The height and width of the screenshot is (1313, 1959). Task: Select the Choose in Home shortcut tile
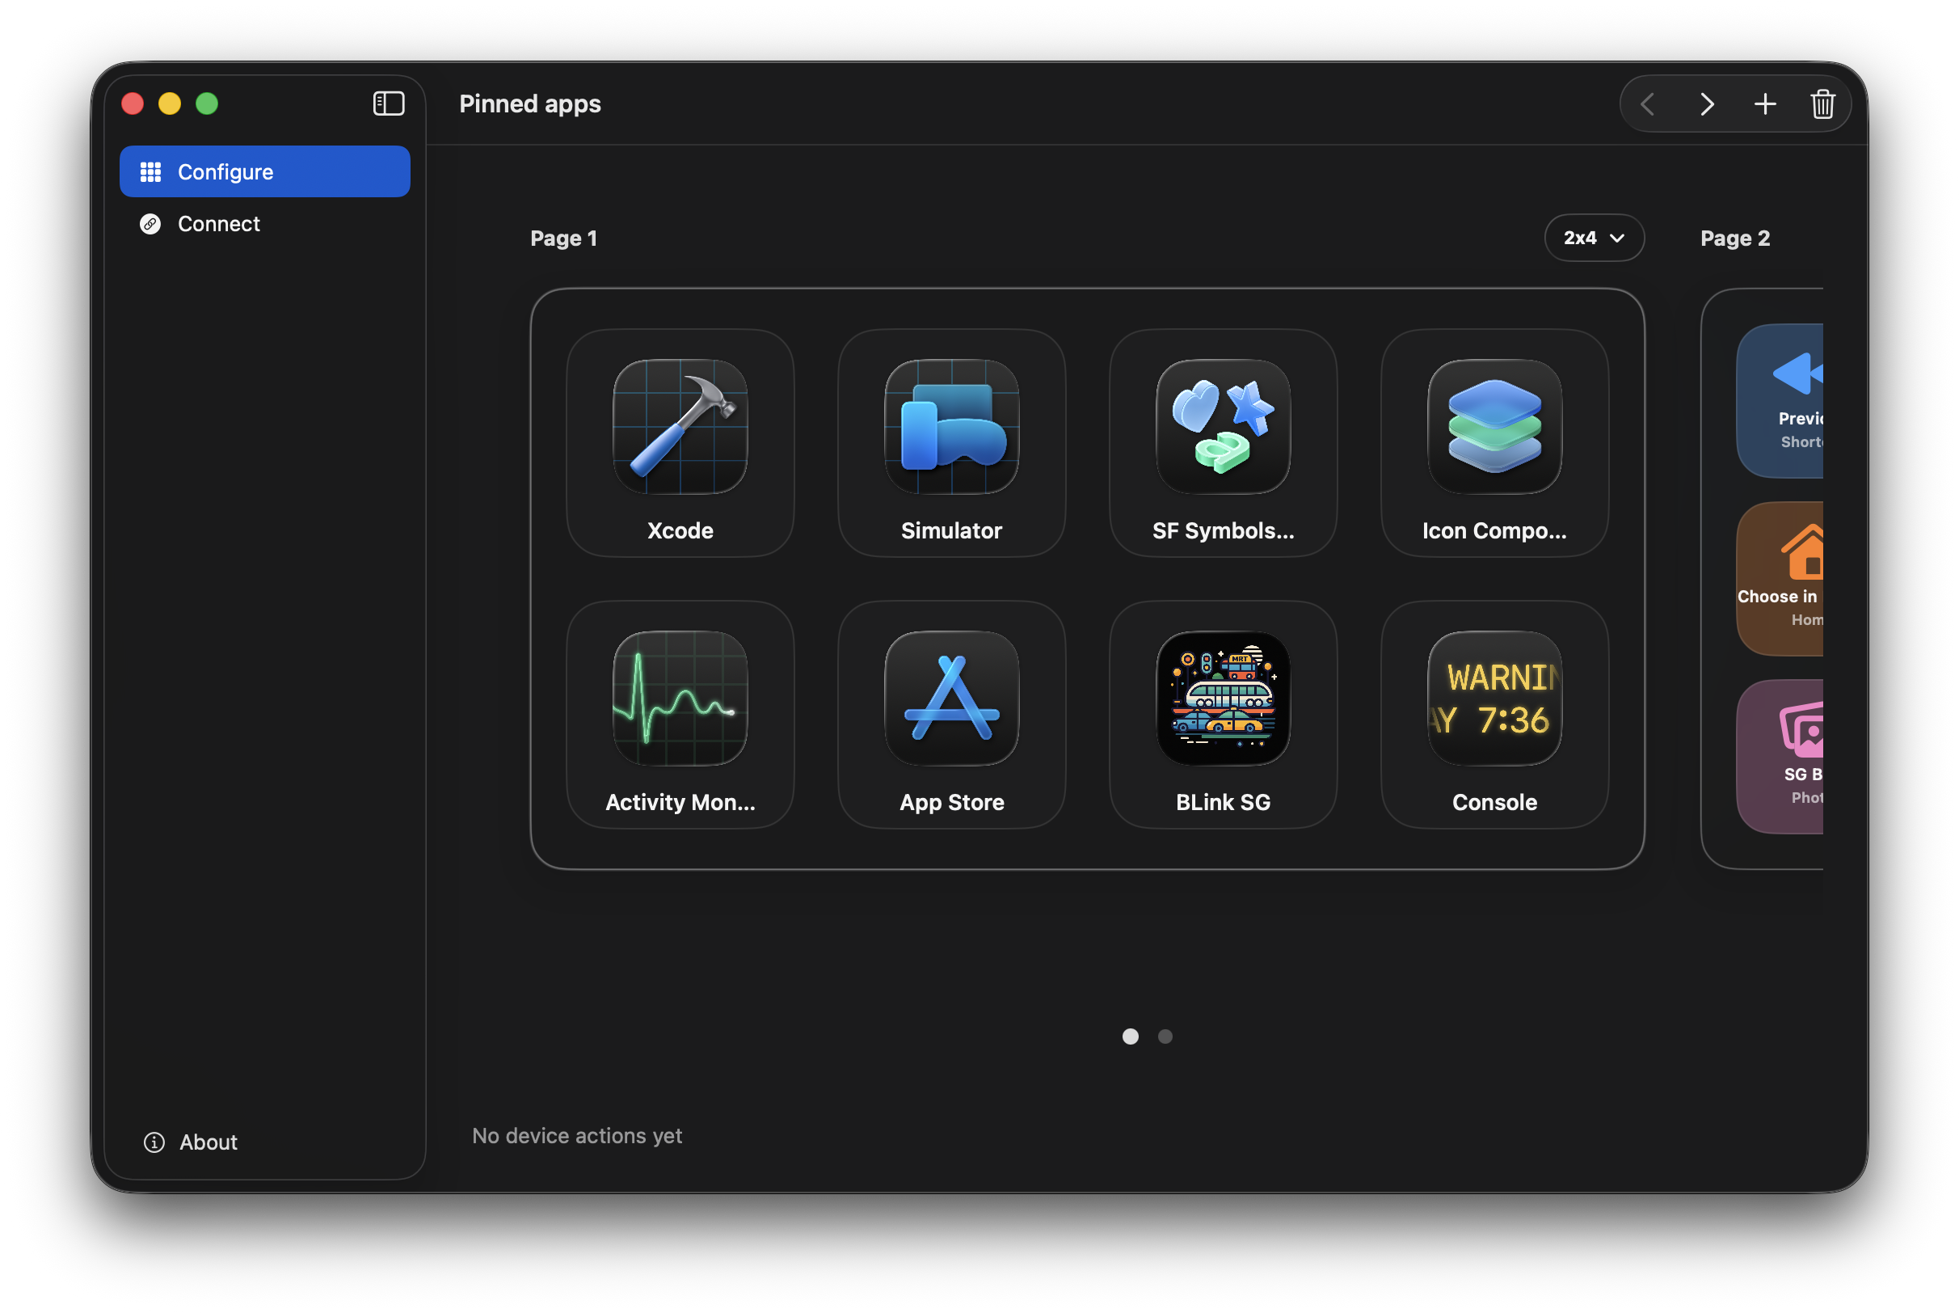[1780, 579]
